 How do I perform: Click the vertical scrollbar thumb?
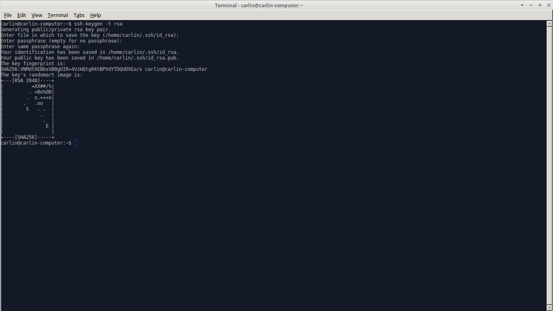tap(550, 162)
